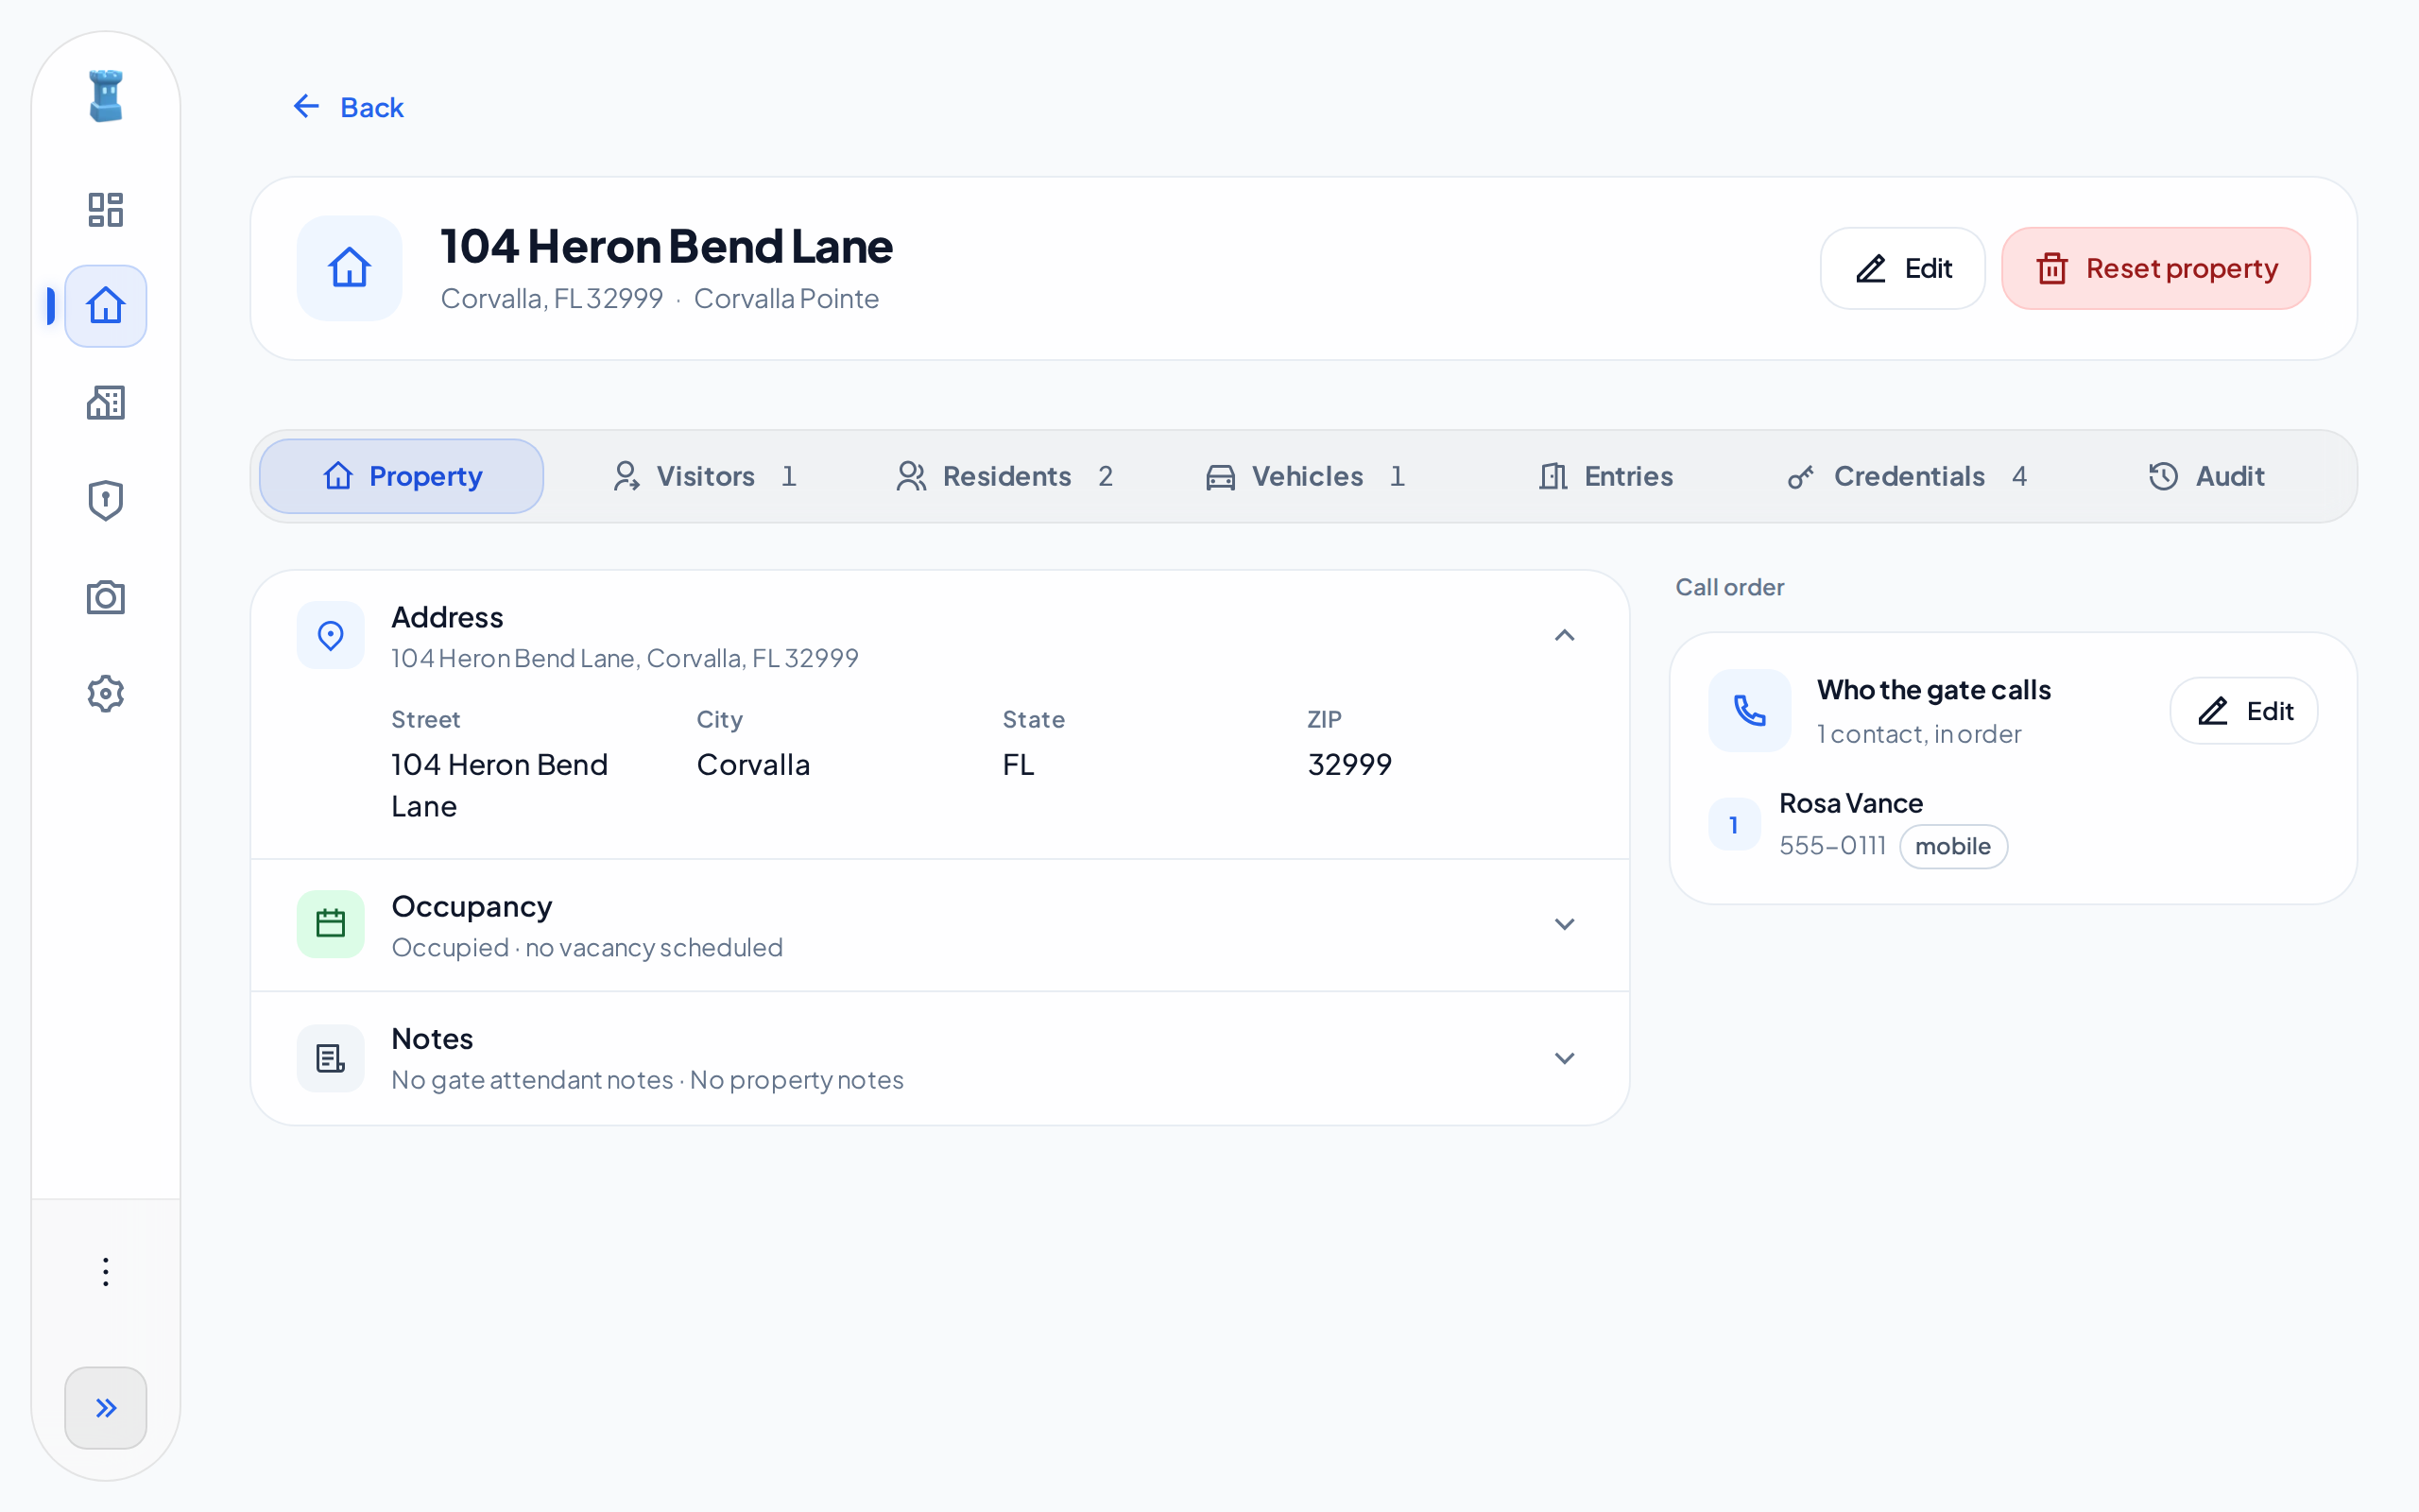Open the three-dot more menu in the sidebar

pos(105,1272)
